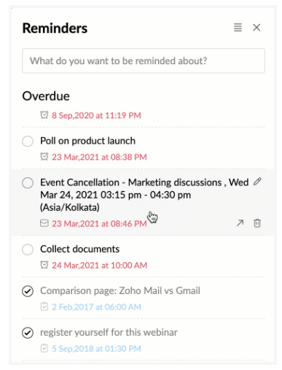Click the task icon beside 5 Sep,2018
Screen dimensions: 282x370
[44, 348]
